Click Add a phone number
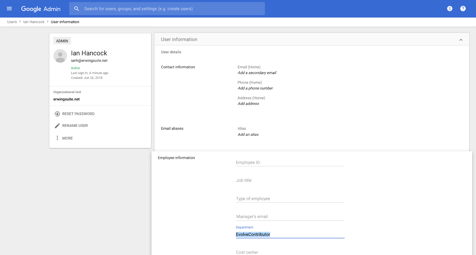Image resolution: width=476 pixels, height=255 pixels. [255, 88]
